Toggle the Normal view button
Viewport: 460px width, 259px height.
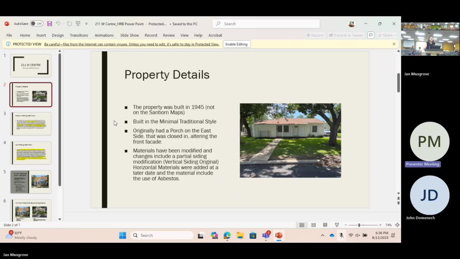click(302, 225)
